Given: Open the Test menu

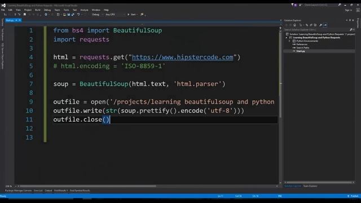Looking at the screenshot, I should (74, 10).
